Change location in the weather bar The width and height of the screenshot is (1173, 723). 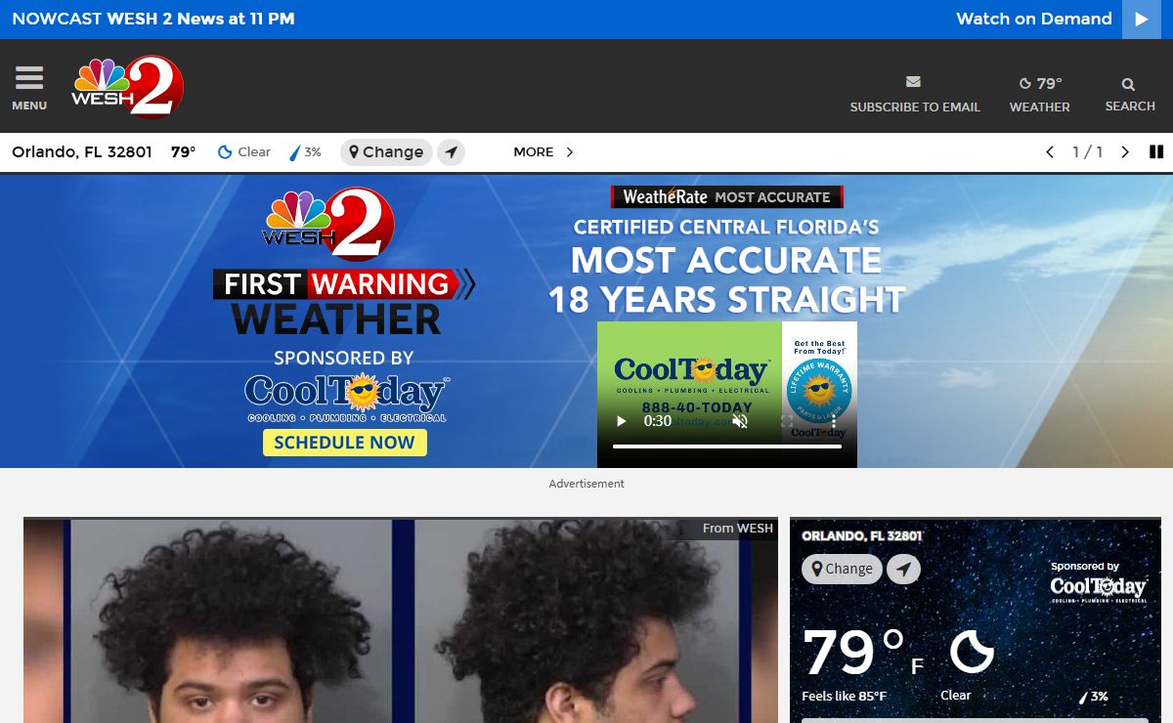386,152
